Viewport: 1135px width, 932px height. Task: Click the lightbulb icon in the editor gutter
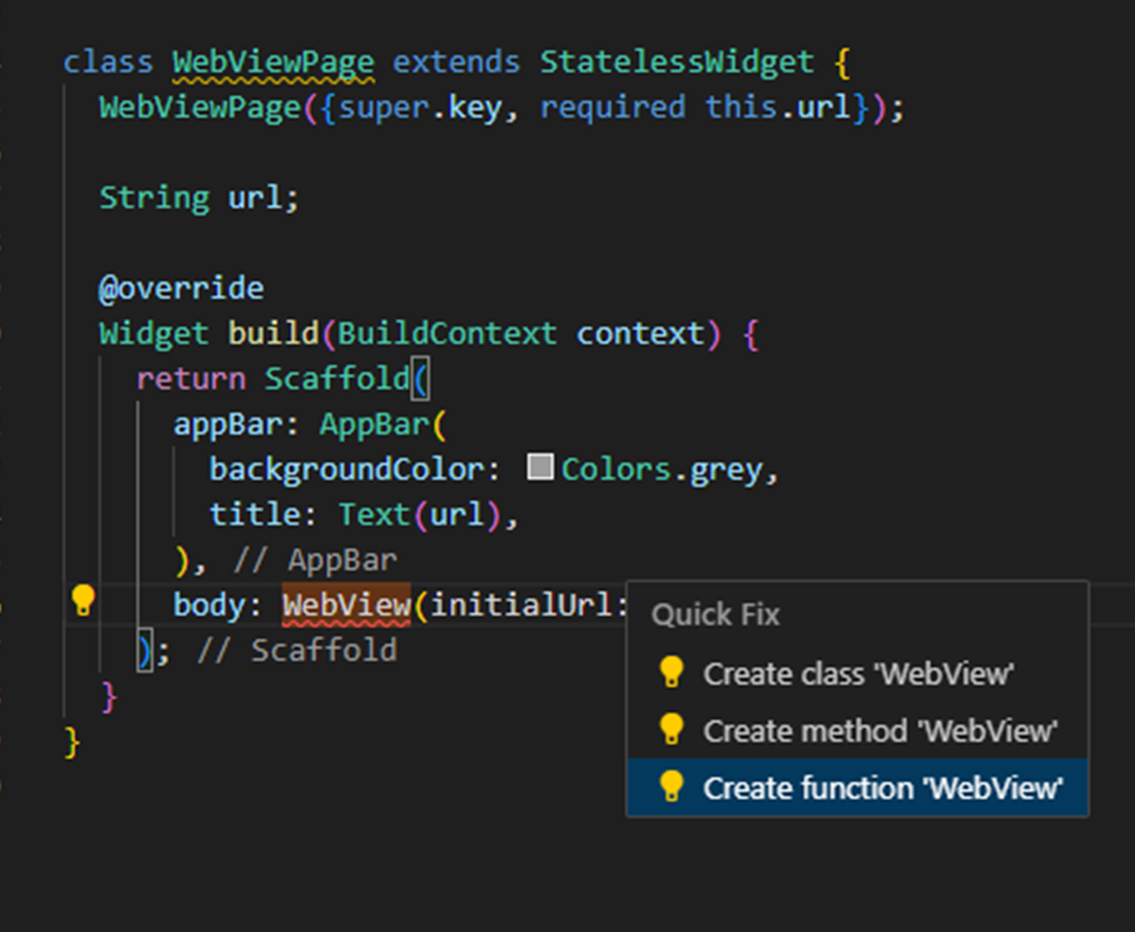(x=83, y=600)
